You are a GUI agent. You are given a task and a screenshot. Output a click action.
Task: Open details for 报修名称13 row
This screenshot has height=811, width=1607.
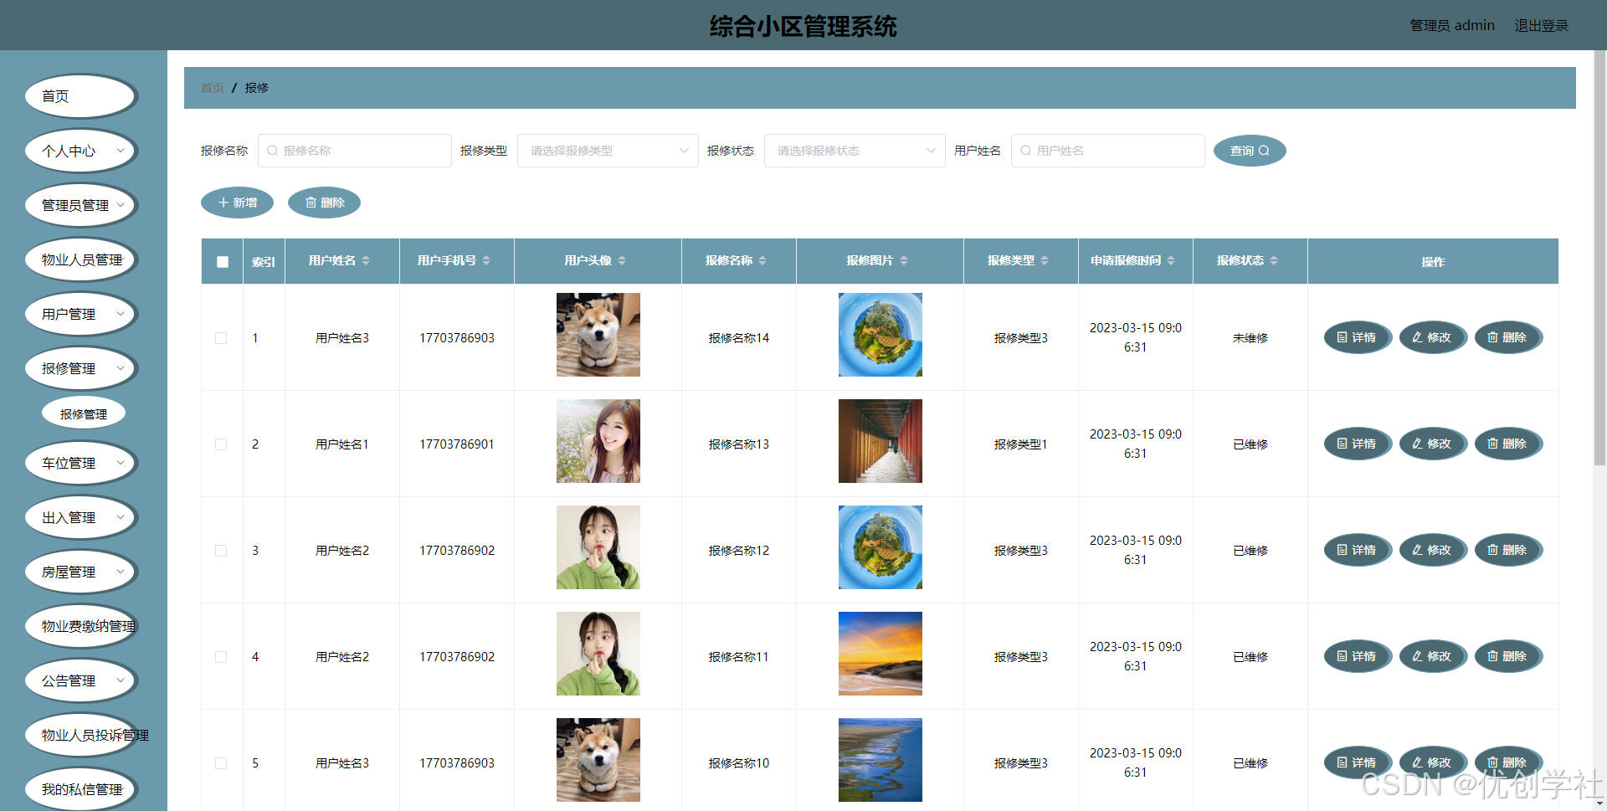[1357, 444]
